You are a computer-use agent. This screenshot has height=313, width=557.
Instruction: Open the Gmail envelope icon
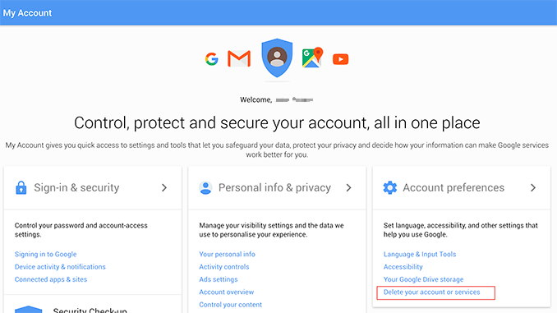[x=239, y=59]
